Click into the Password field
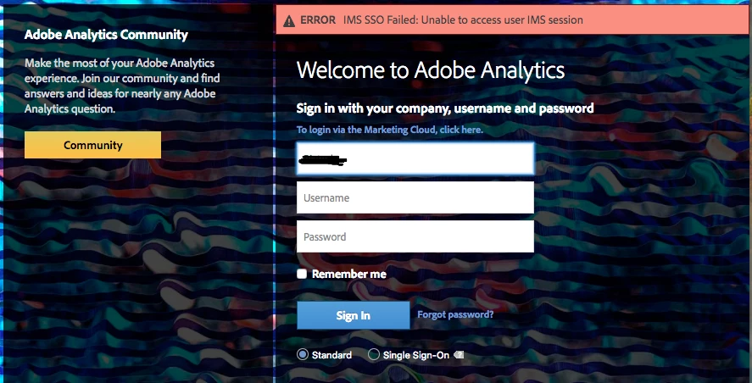 (x=415, y=236)
